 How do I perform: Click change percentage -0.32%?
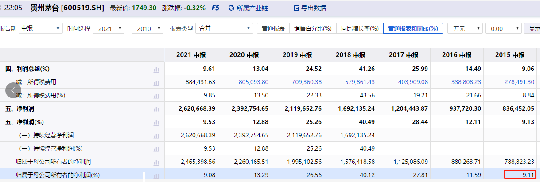194,8
